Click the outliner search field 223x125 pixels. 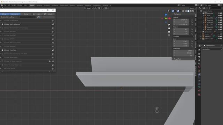click(215, 8)
